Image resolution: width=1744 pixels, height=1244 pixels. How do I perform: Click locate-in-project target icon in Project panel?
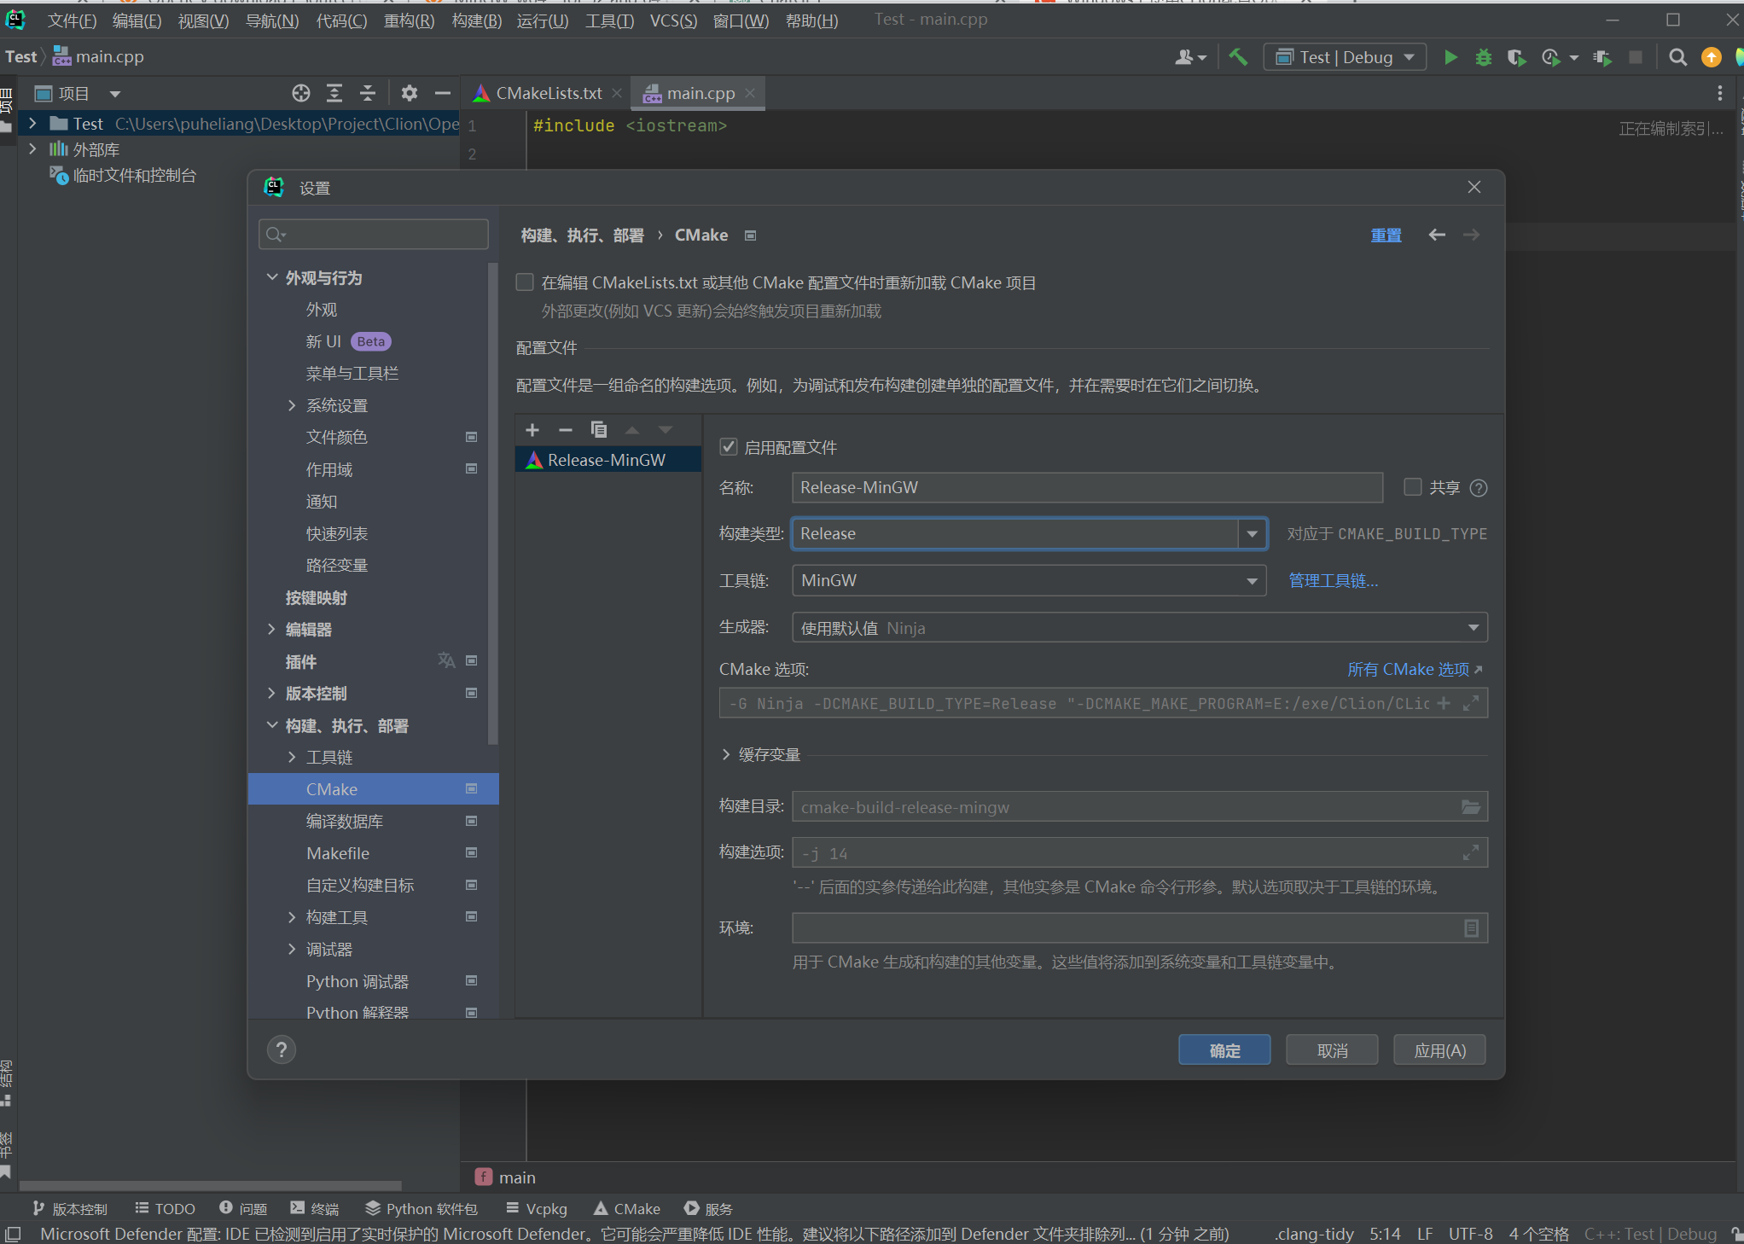(x=300, y=93)
